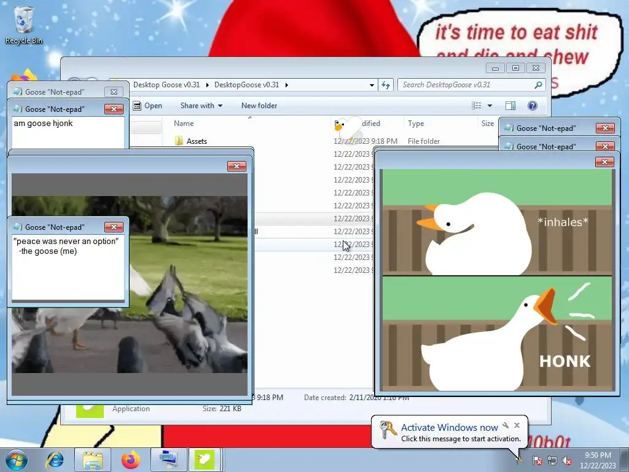This screenshot has height=472, width=629.
Task: Open the Share with dropdown
Action: pyautogui.click(x=201, y=106)
